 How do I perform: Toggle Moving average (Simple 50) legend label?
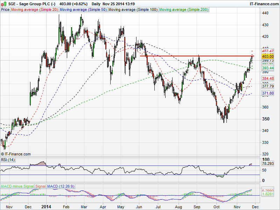[x=83, y=10]
